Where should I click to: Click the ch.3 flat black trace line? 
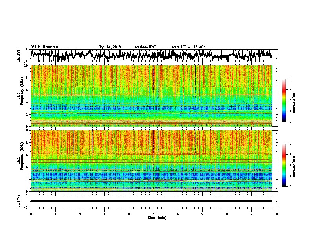coord(151,201)
